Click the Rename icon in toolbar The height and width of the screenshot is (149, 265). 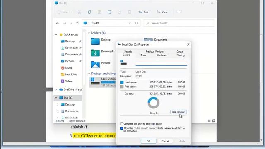[x=109, y=12]
